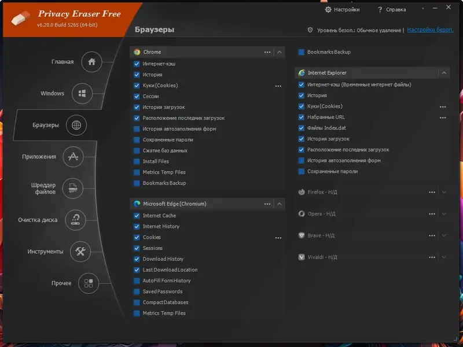Open options for Chrome Куки (Cookies)
463x347 pixels.
278,85
